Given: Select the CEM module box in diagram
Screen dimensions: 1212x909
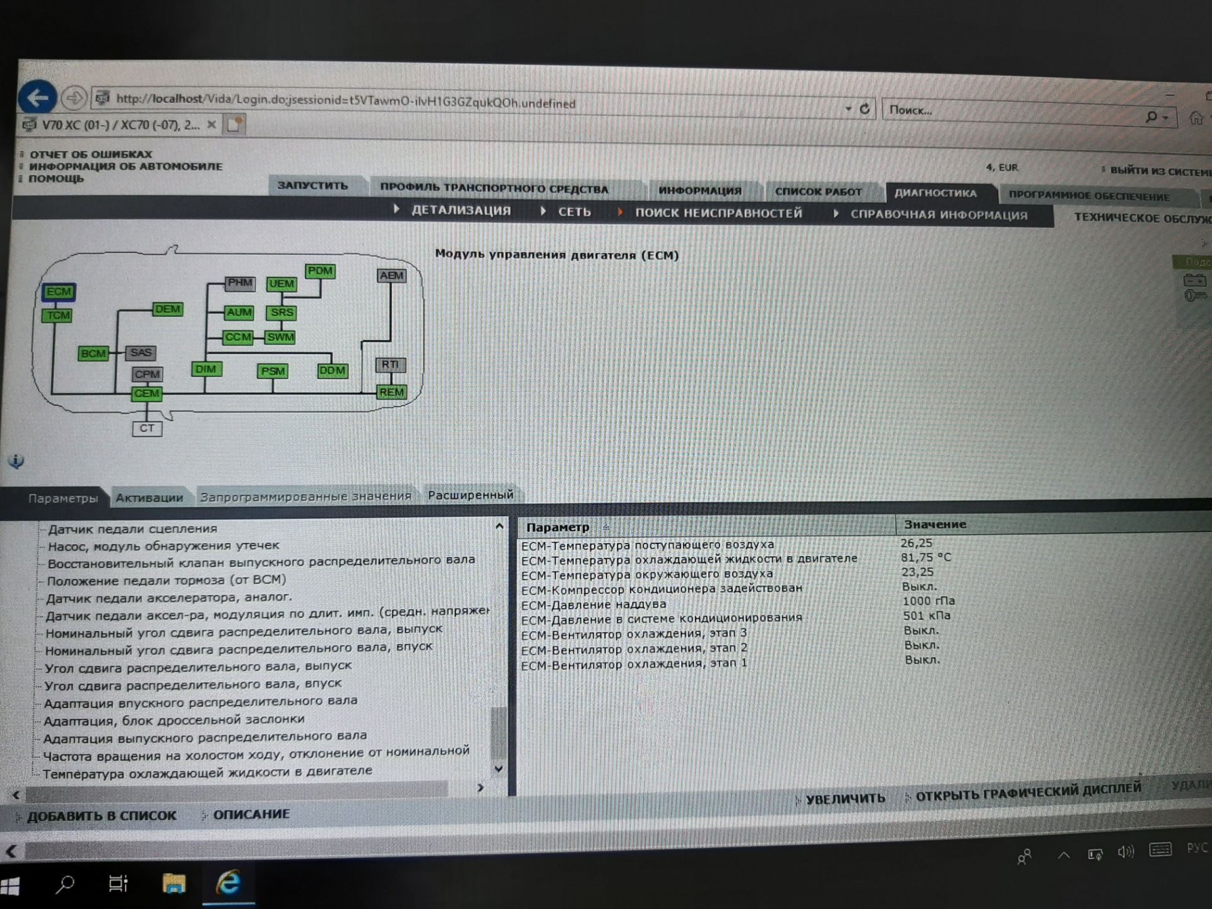Looking at the screenshot, I should click(146, 394).
